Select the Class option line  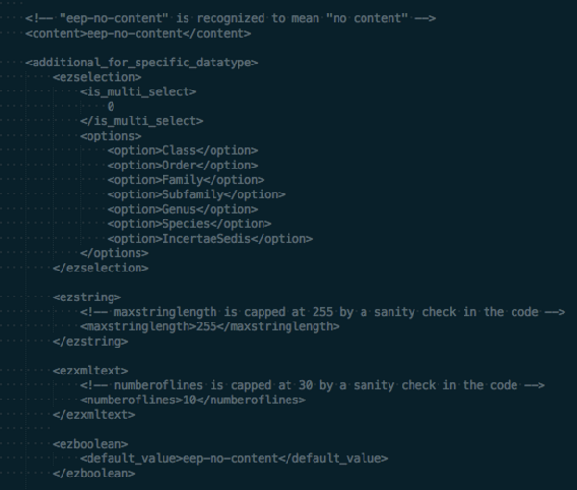point(183,151)
